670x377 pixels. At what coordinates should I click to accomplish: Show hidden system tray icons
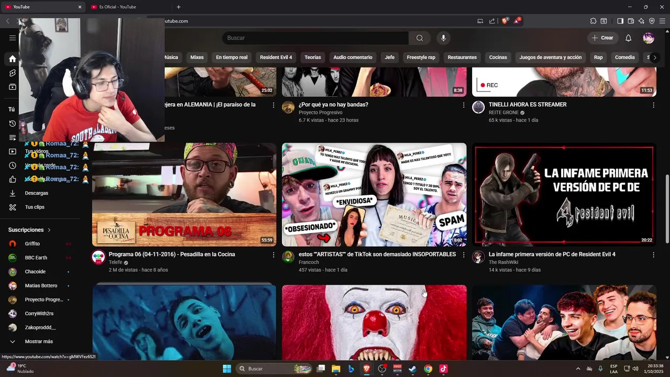click(578, 369)
